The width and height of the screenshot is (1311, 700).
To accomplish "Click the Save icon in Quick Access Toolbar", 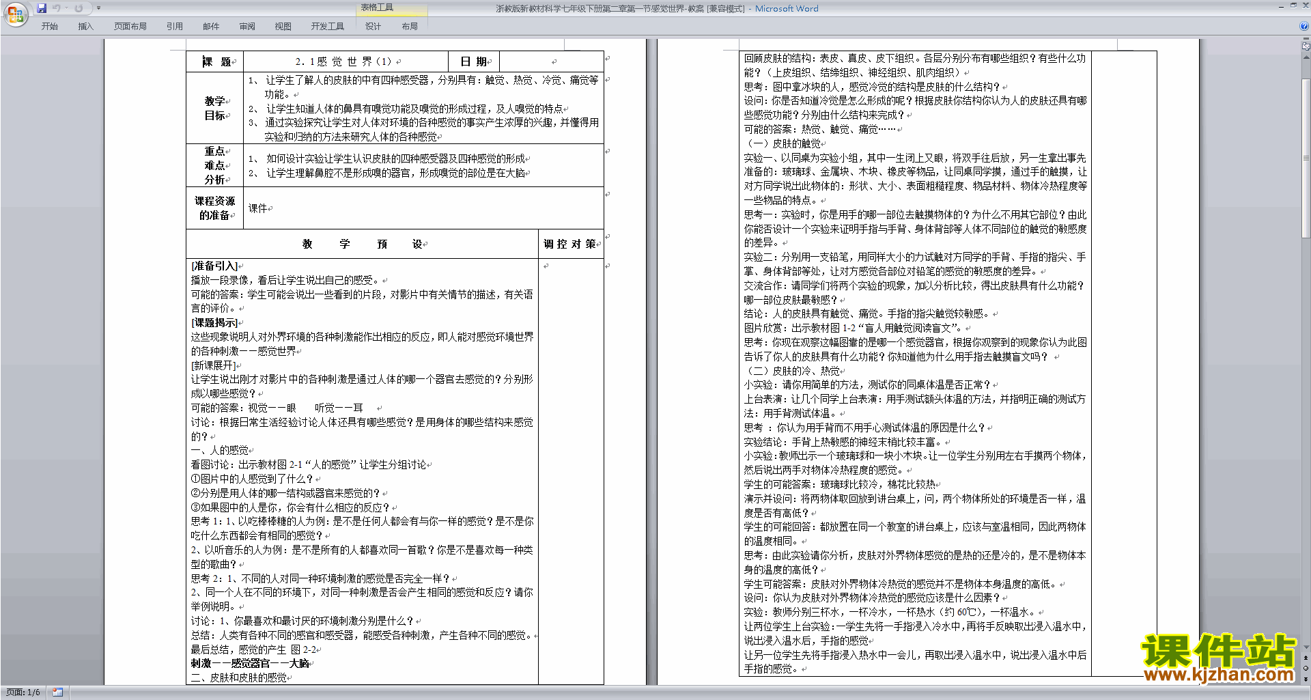I will point(42,8).
